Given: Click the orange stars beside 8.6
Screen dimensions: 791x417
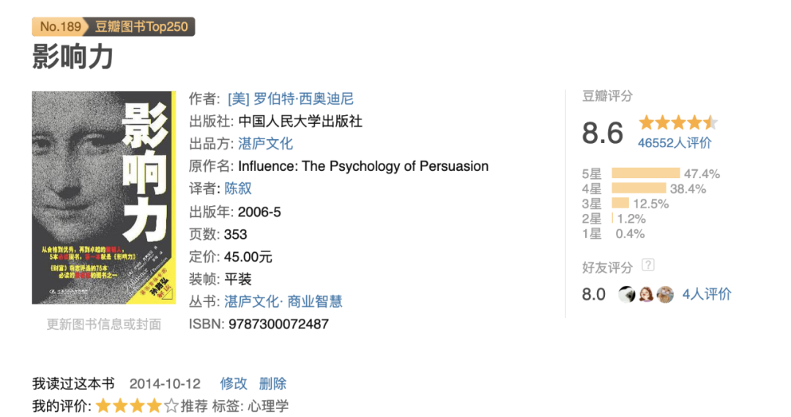Looking at the screenshot, I should click(678, 122).
